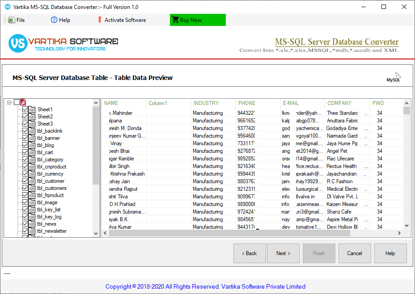Click the E-MAIL column header
415x294 pixels.
(x=302, y=103)
